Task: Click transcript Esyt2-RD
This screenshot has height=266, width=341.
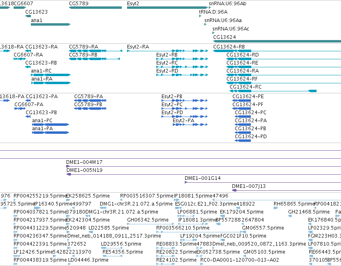Action: (167, 71)
